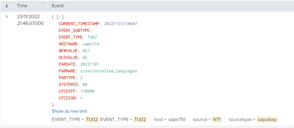Select the Time column header
Image resolution: width=294 pixels, height=128 pixels.
click(22, 6)
